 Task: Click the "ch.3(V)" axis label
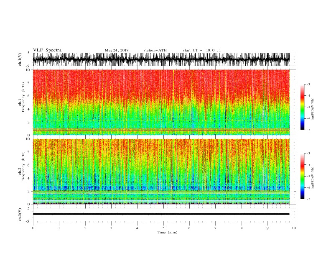click(20, 215)
